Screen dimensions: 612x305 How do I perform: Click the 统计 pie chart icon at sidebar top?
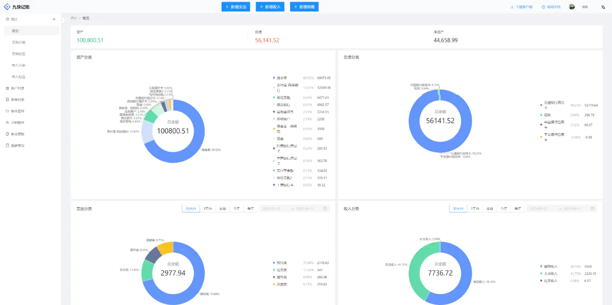coord(7,19)
